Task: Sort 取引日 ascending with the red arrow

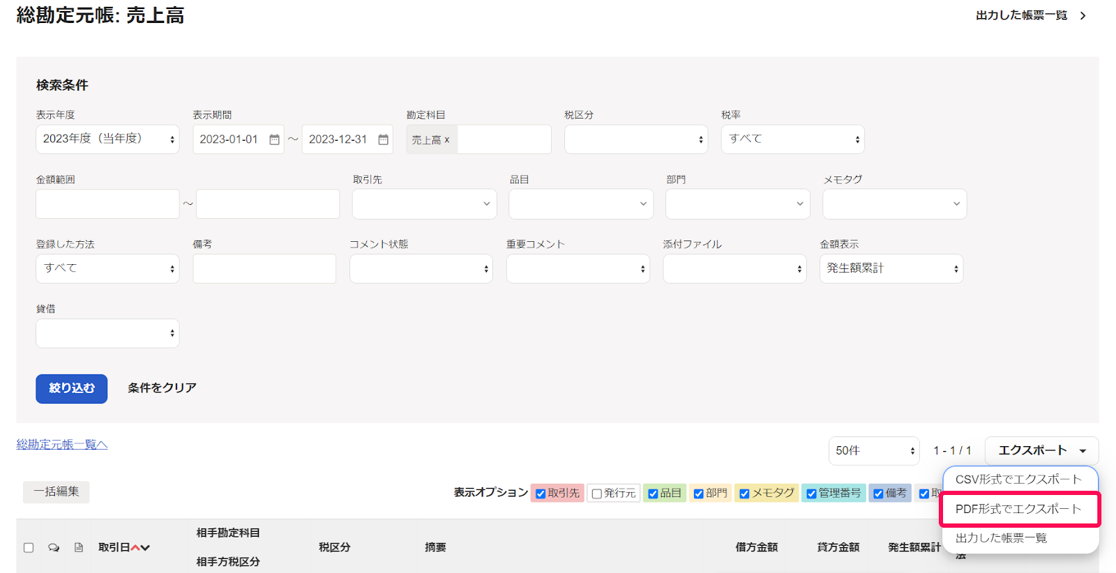Action: pyautogui.click(x=135, y=548)
